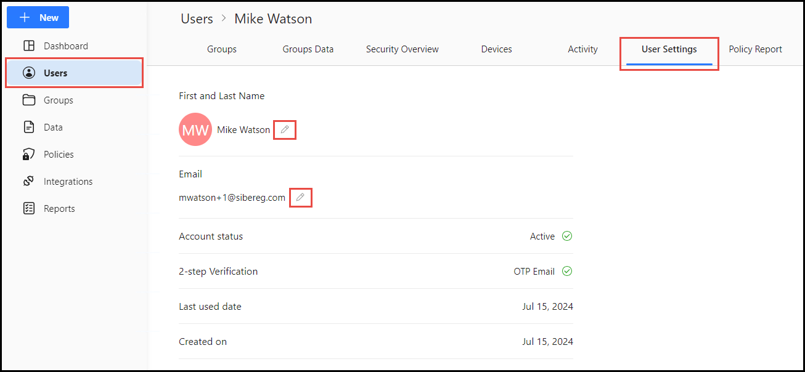Click the Users person icon in the sidebar
Viewport: 805px width, 372px height.
pos(28,73)
